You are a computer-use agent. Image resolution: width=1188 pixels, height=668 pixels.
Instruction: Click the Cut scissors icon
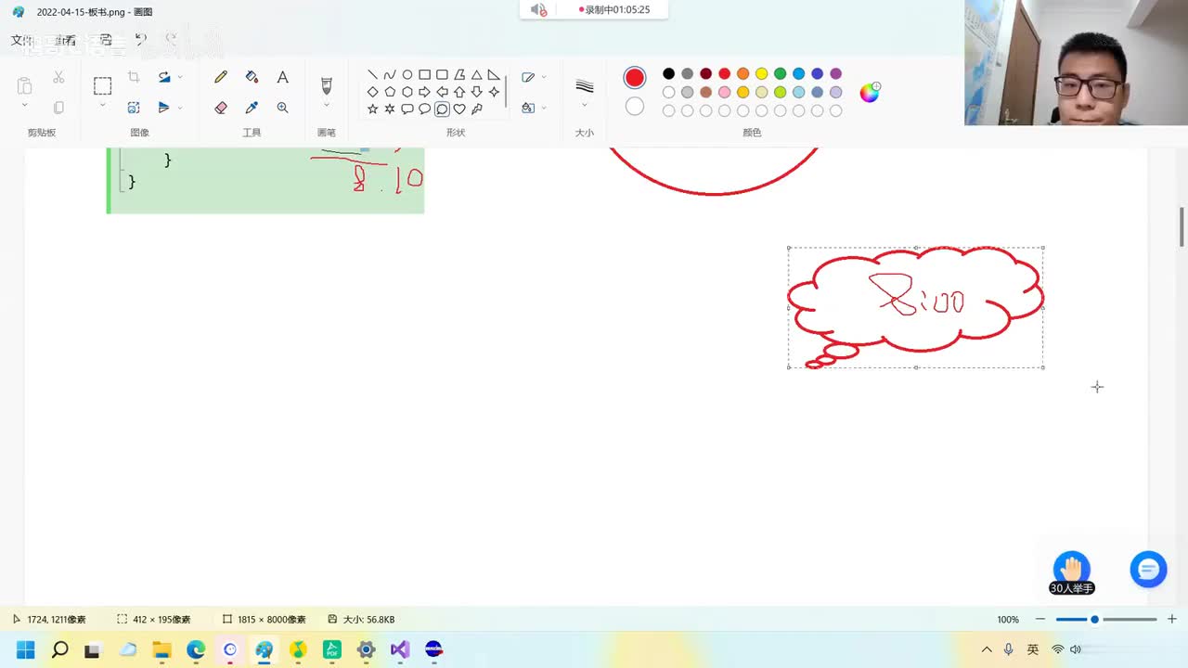pos(58,78)
